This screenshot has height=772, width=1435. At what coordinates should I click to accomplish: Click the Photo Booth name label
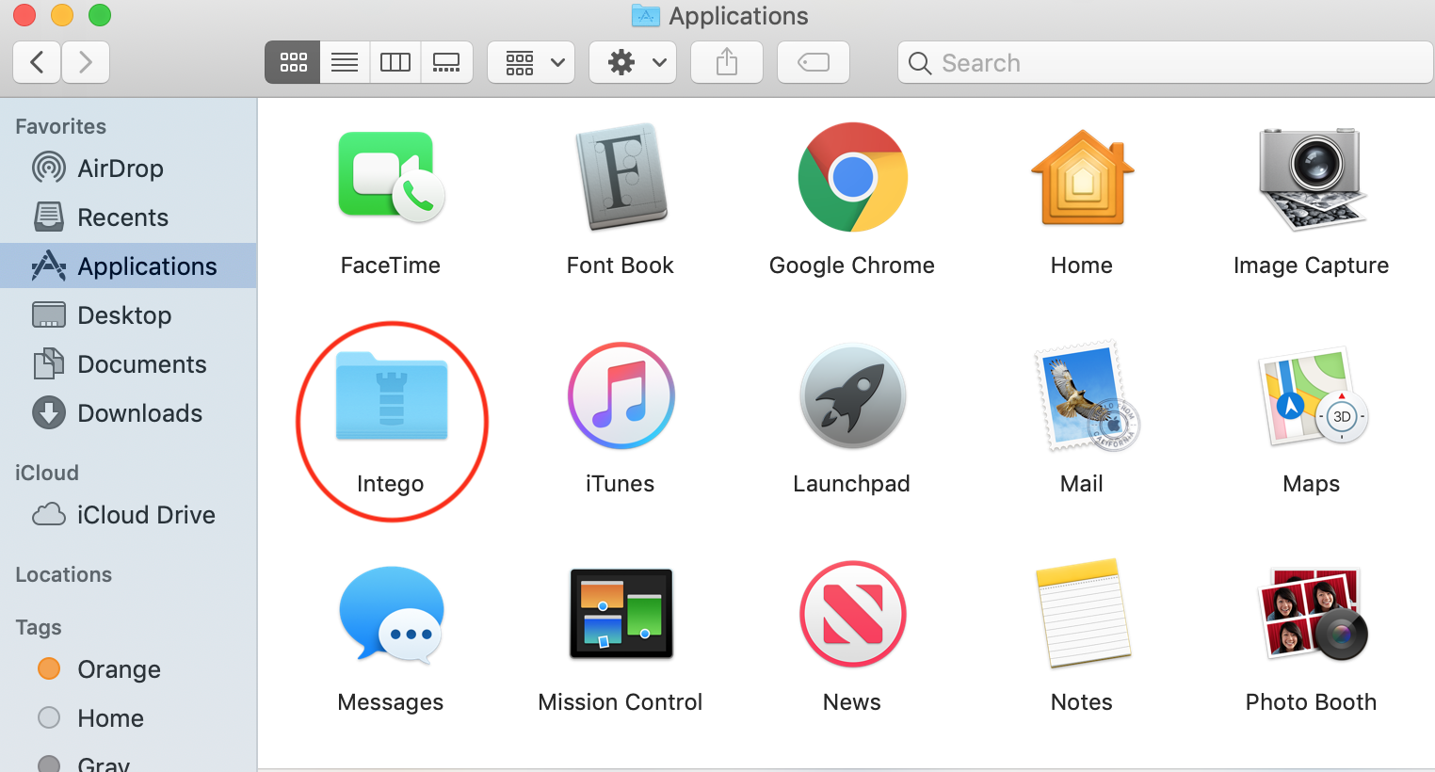click(x=1312, y=702)
